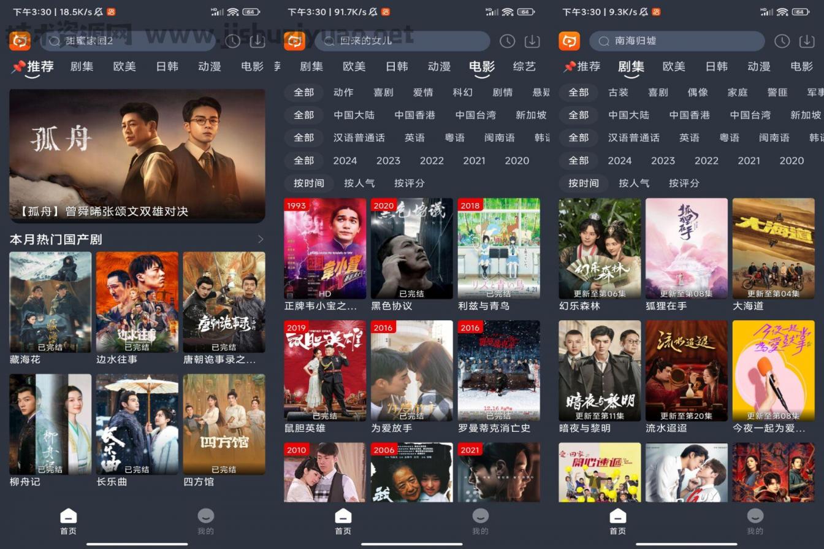Tap the signal strength icon in middle screen

pos(492,12)
